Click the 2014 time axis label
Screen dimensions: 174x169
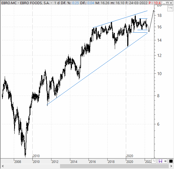pyautogui.click(x=74, y=162)
